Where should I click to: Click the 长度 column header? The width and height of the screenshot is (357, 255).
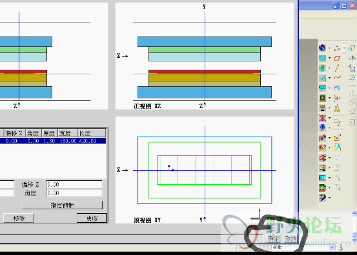92,133
